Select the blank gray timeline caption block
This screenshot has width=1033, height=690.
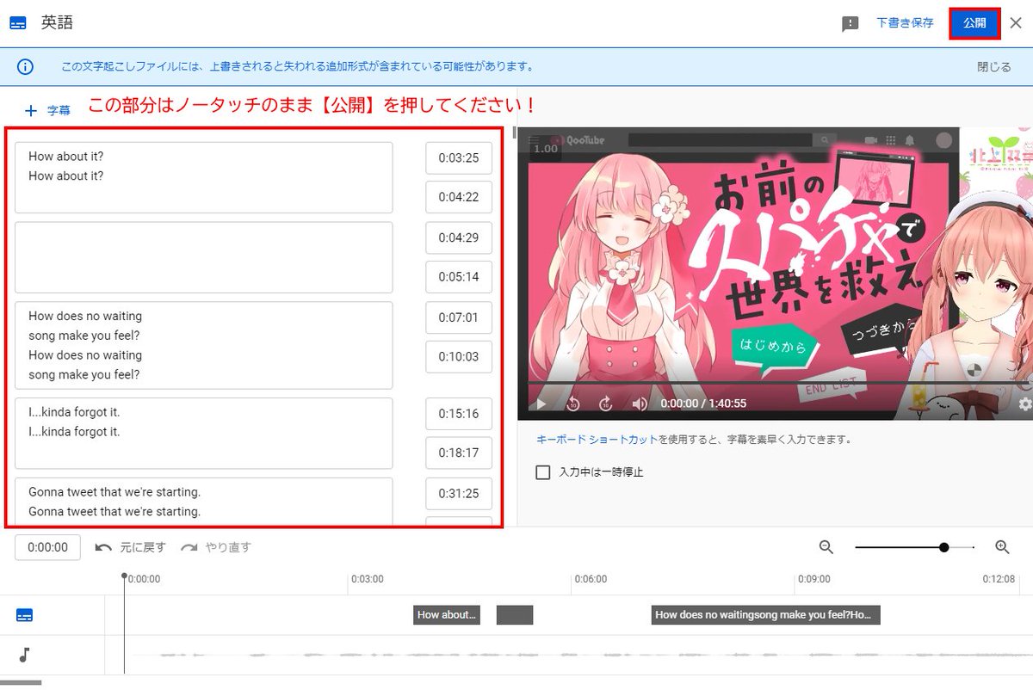(x=515, y=615)
